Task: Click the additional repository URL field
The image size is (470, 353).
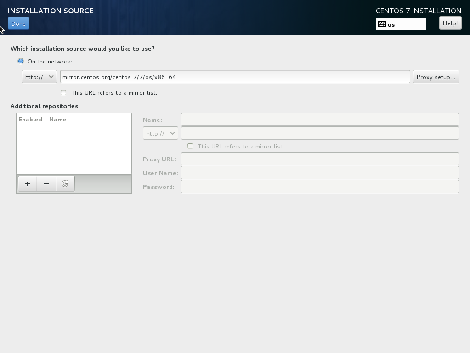Action: [320, 133]
